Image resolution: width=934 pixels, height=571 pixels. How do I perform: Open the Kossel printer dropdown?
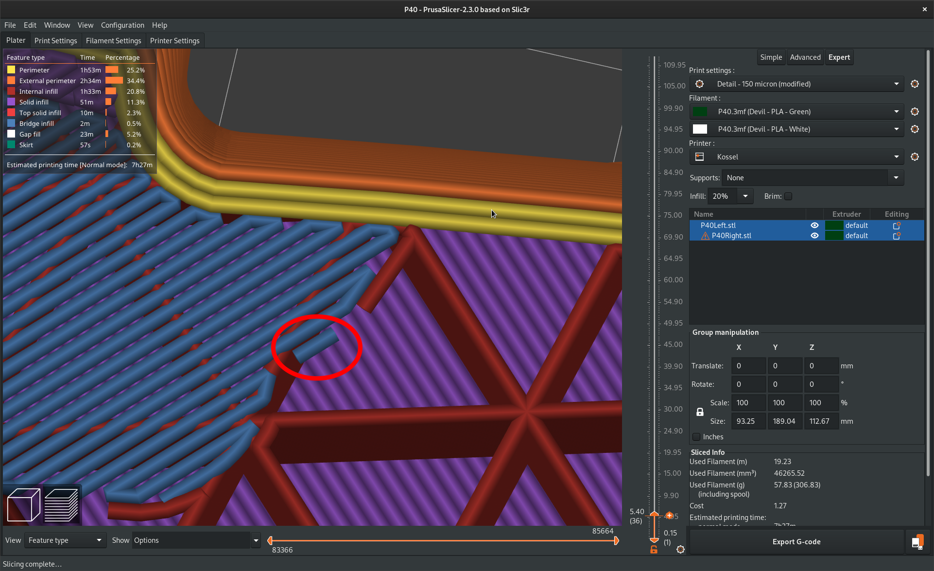[x=797, y=157]
